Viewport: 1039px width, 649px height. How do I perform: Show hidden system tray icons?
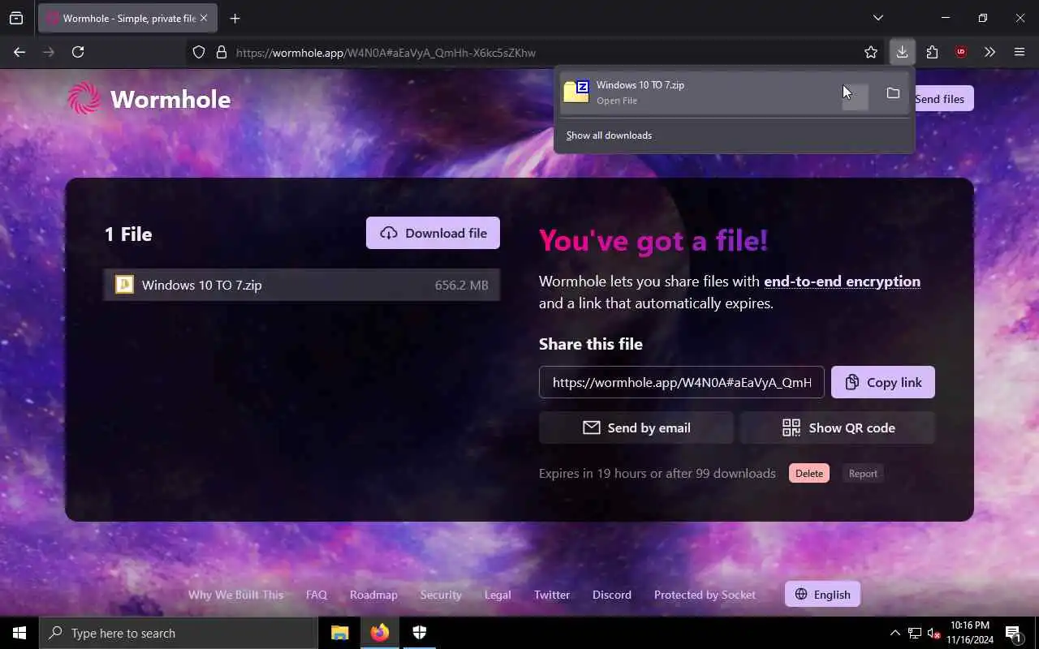pyautogui.click(x=895, y=633)
